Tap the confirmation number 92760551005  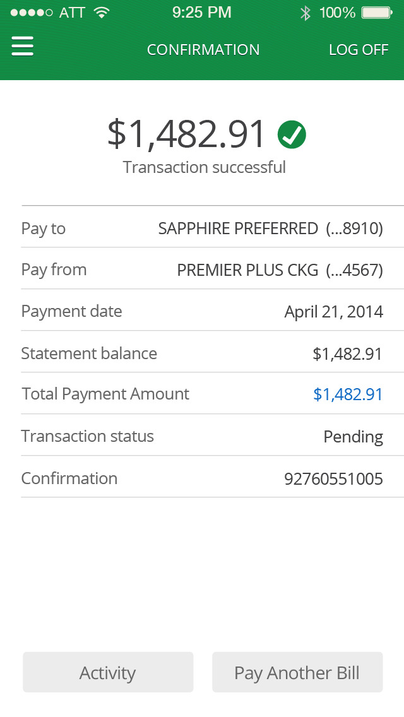333,478
